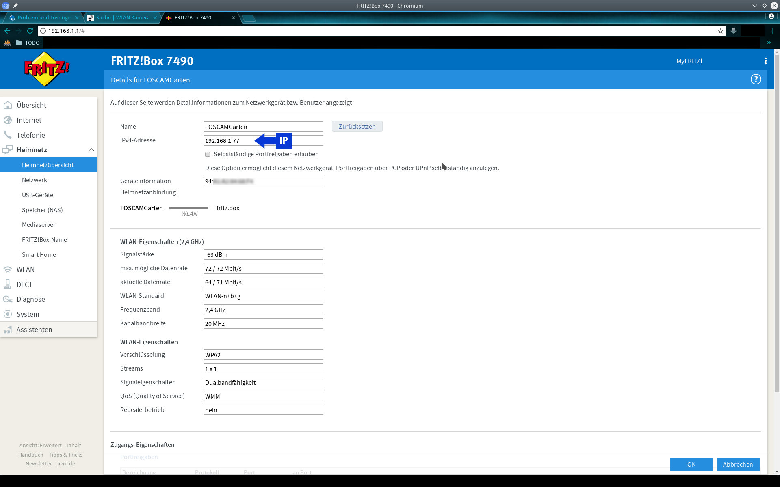Viewport: 780px width, 487px height.
Task: Bookmark page with the star icon
Action: coord(721,31)
